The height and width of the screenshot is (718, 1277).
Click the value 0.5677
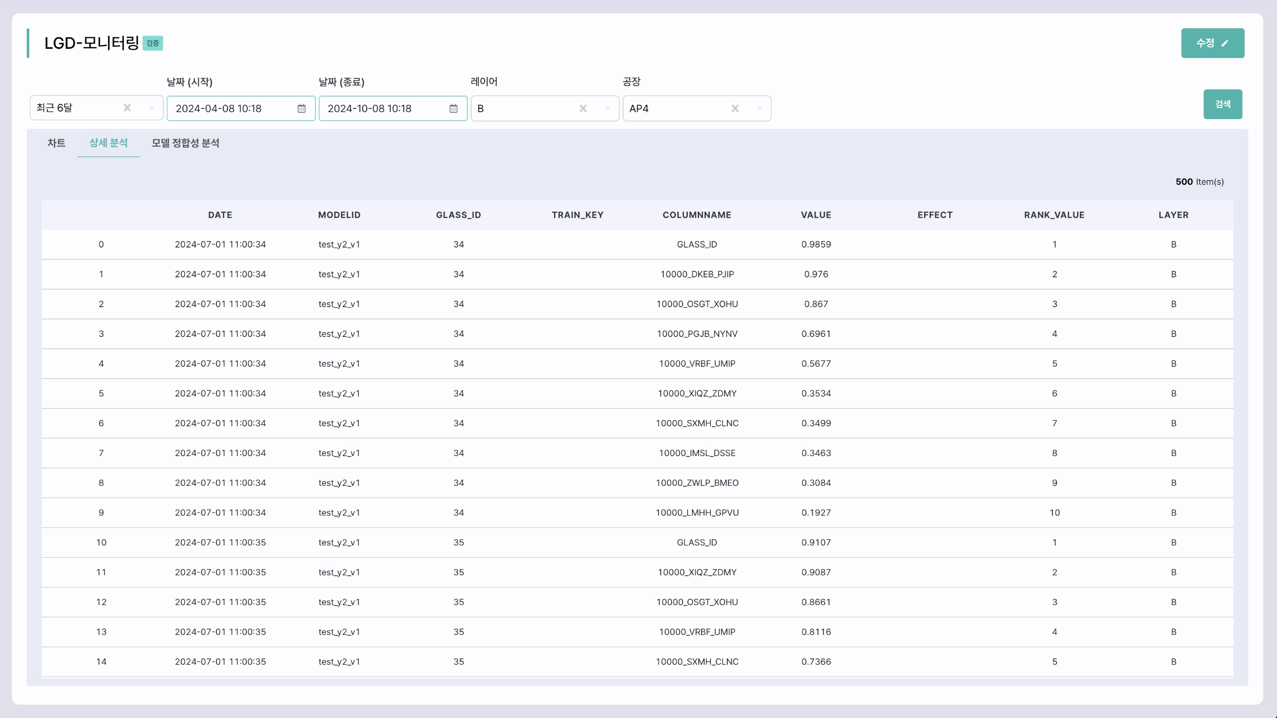(x=816, y=363)
